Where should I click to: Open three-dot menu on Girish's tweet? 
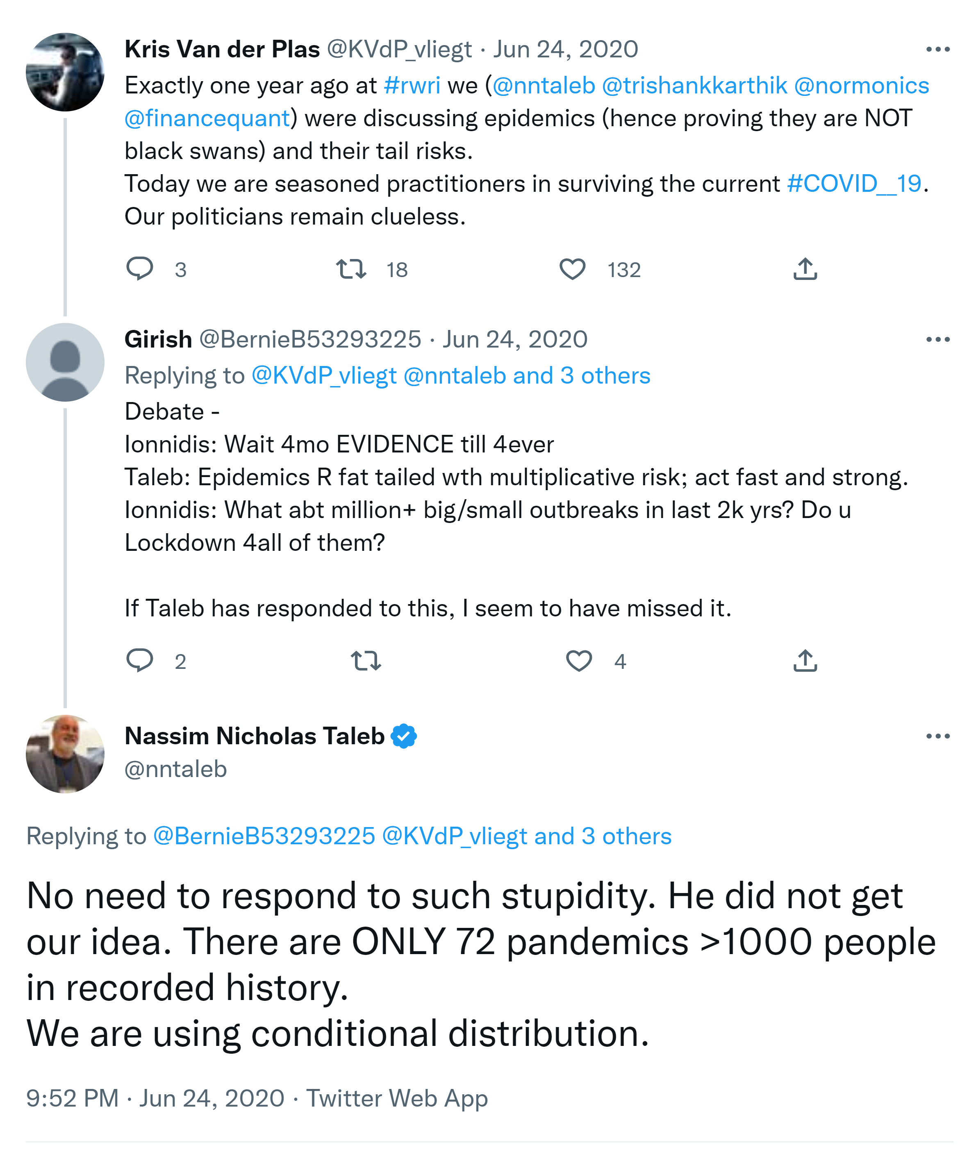(937, 339)
